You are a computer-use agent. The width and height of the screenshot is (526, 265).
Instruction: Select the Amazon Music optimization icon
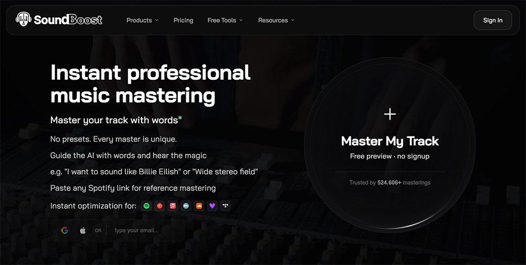tap(186, 206)
